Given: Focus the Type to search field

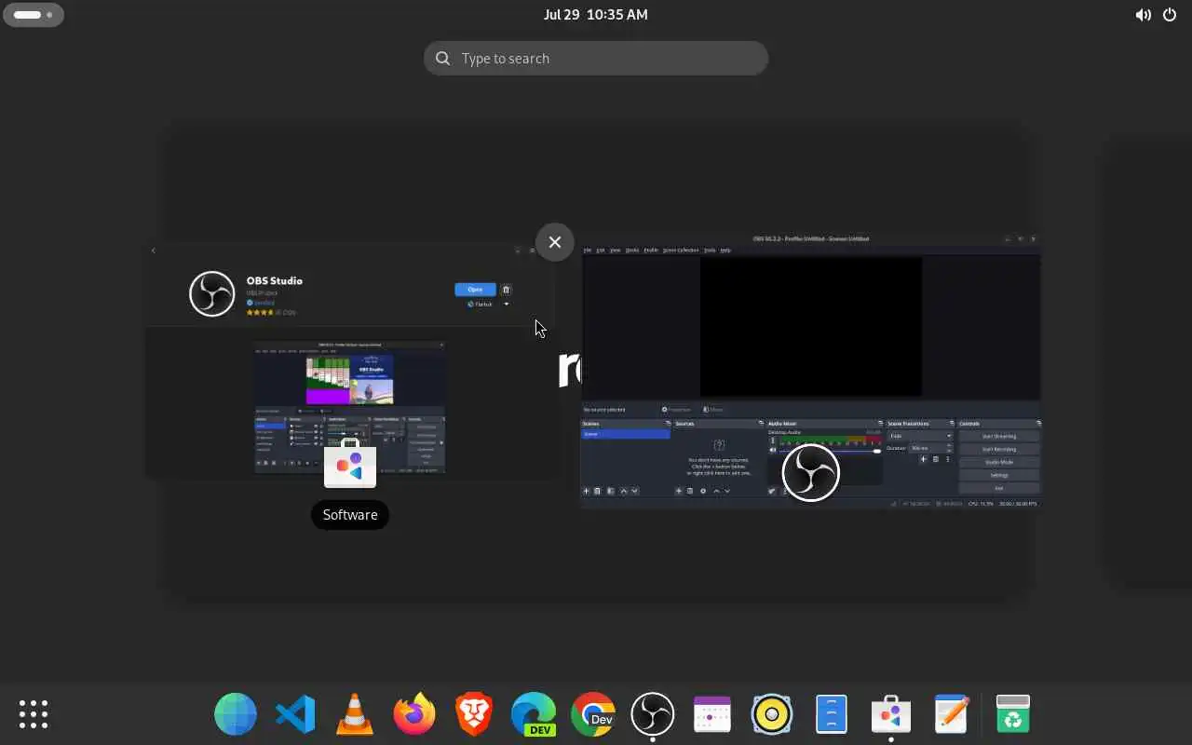Looking at the screenshot, I should tap(596, 58).
